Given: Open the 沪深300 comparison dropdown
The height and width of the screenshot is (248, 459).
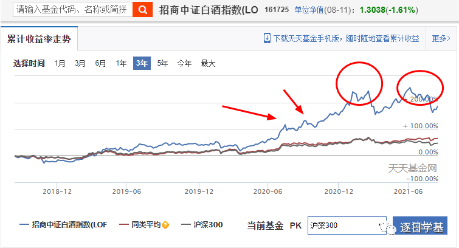Looking at the screenshot, I should click(x=347, y=226).
